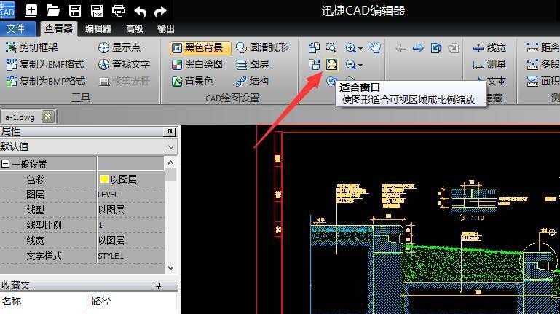Click the 线宽 property value 以图层
560x314 pixels.
[111, 240]
